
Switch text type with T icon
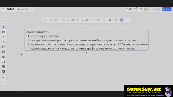[x=46, y=20]
